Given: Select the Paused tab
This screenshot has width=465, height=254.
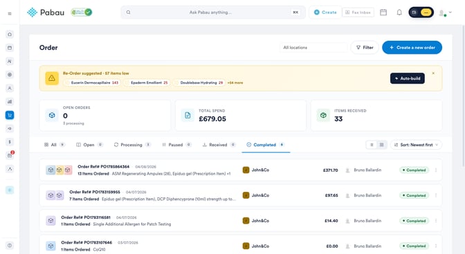Looking at the screenshot, I should tap(176, 145).
